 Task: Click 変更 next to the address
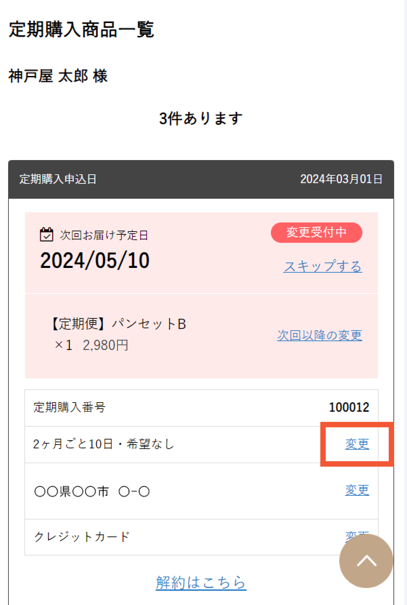click(357, 489)
